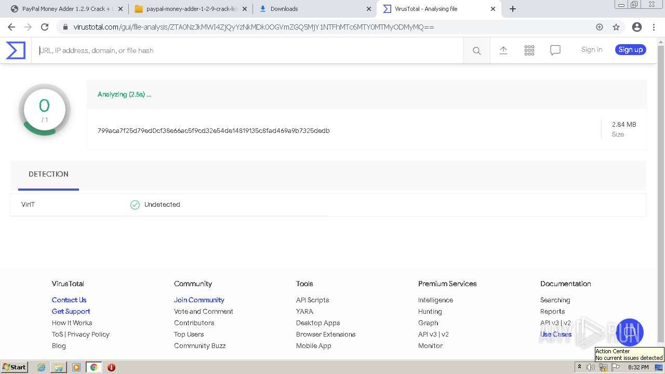The width and height of the screenshot is (665, 374).
Task: Switch to the Downloads tab
Action: click(x=315, y=9)
